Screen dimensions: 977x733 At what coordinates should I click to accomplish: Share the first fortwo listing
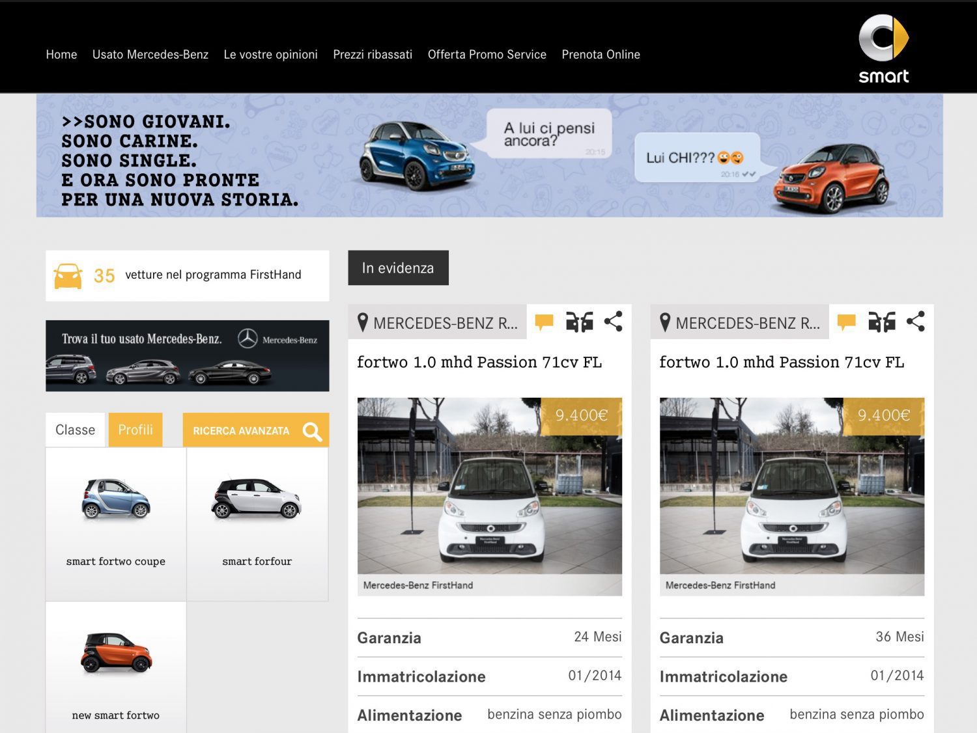(x=613, y=322)
